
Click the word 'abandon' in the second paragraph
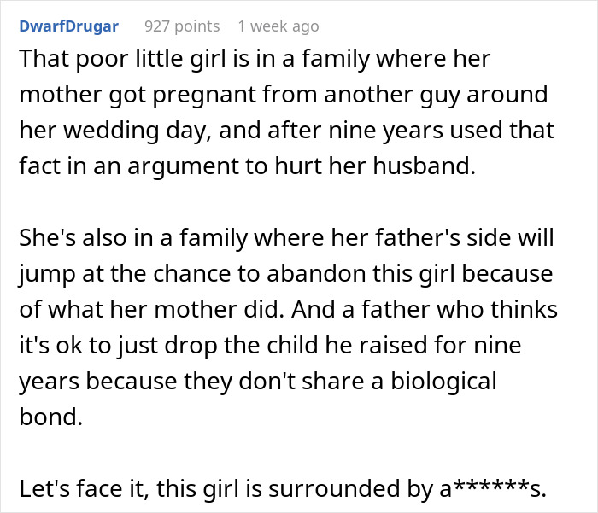316,273
